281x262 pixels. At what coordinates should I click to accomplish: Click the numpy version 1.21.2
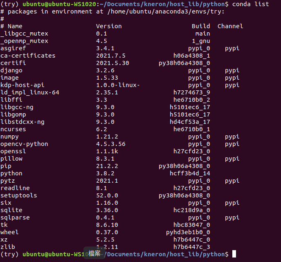point(107,137)
